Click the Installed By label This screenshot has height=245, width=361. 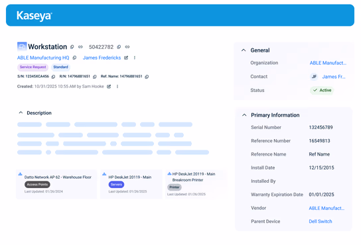pyautogui.click(x=263, y=181)
